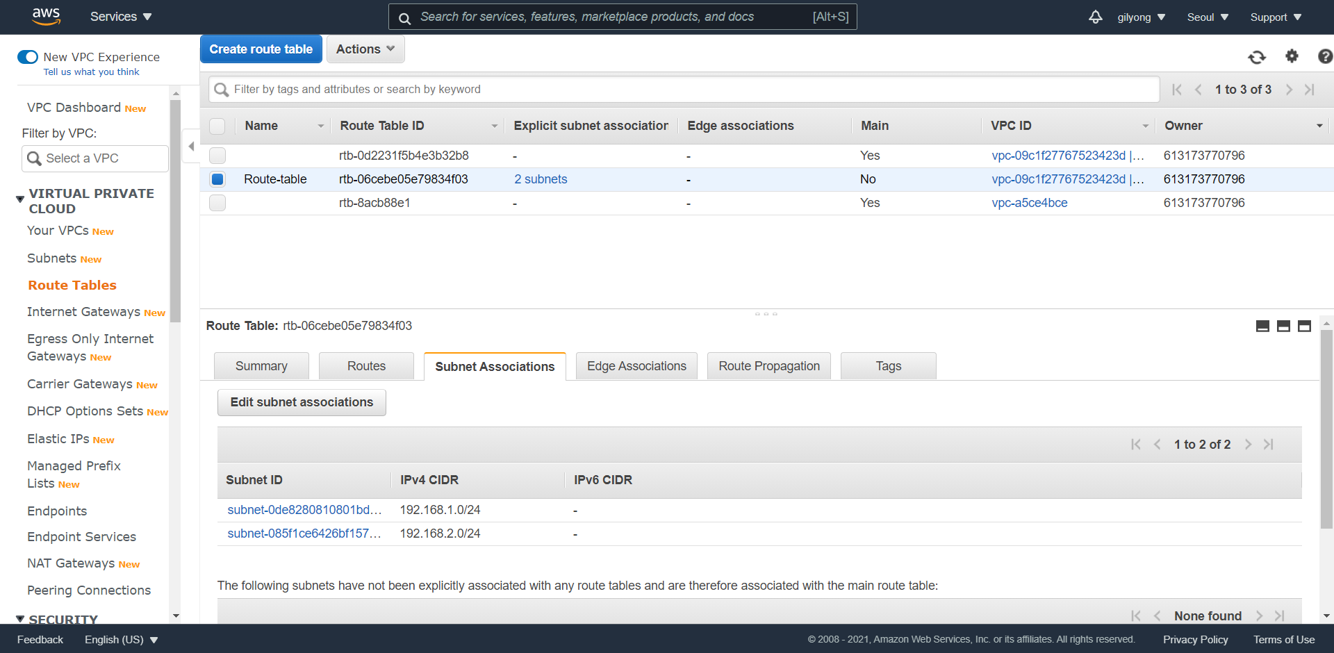Click the top AWS search field
The width and height of the screenshot is (1334, 653).
[x=623, y=17]
